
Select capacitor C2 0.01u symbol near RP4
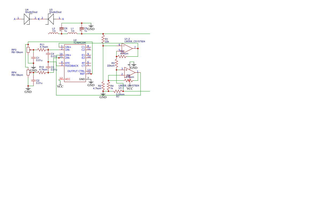tap(33, 80)
